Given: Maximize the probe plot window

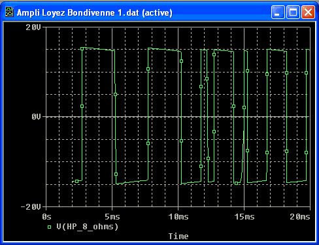Looking at the screenshot, I should pyautogui.click(x=293, y=12).
